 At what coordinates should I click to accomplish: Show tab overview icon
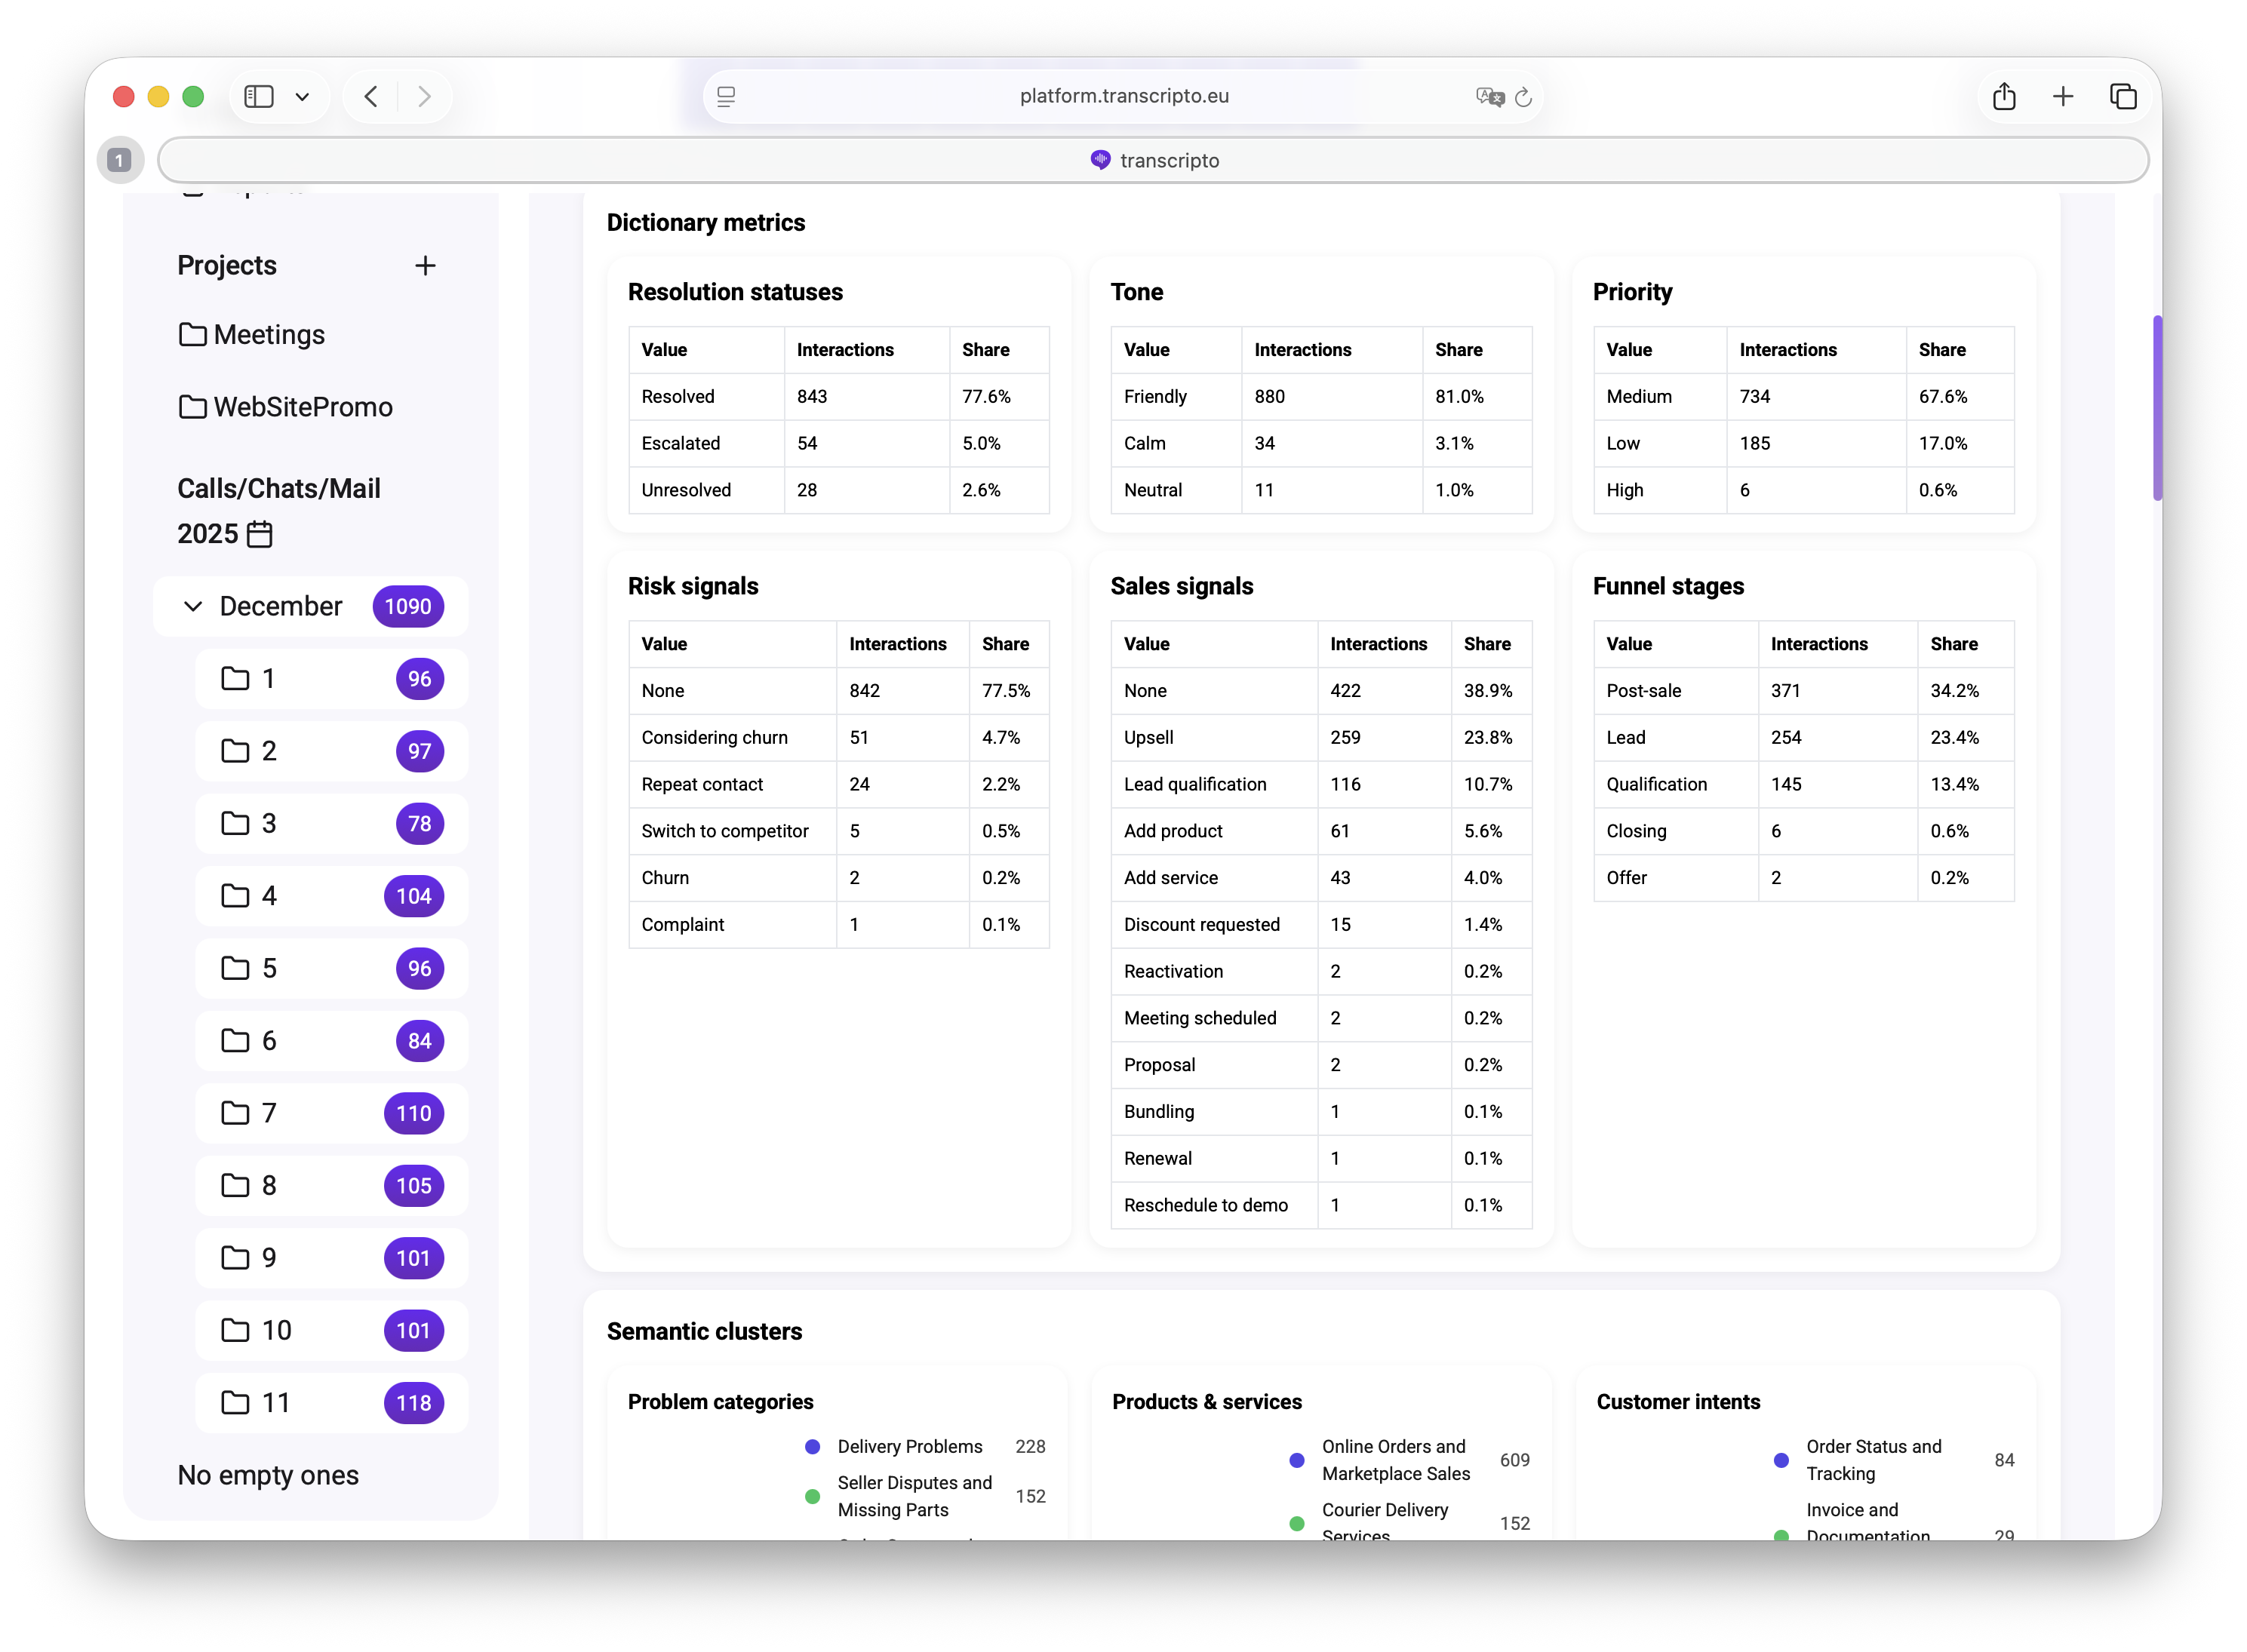pos(2122,97)
